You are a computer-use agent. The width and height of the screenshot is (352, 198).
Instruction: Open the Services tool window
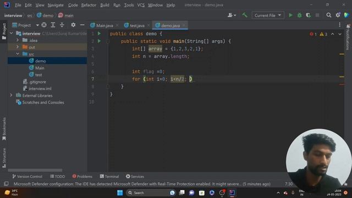pyautogui.click(x=135, y=177)
